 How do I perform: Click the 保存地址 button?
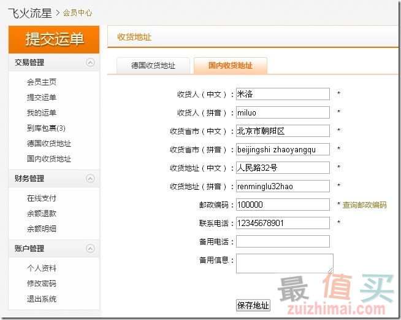[253, 305]
